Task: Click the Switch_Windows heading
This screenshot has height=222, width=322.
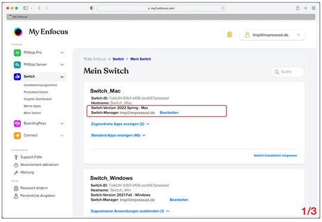Action: pos(112,178)
